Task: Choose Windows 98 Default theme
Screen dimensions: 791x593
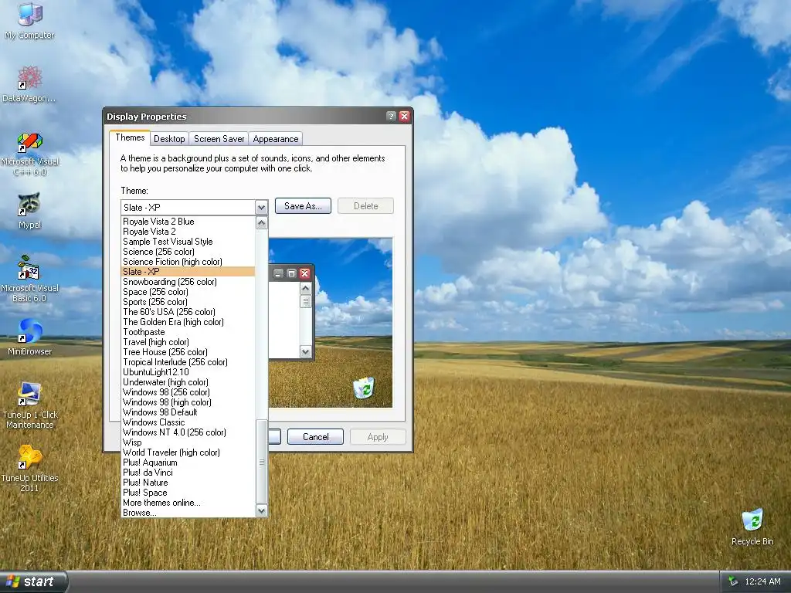Action: point(188,412)
